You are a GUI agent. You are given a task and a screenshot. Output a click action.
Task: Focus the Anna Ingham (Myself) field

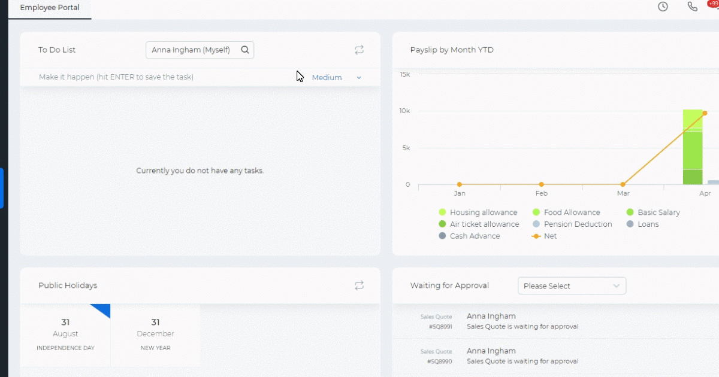pyautogui.click(x=200, y=50)
